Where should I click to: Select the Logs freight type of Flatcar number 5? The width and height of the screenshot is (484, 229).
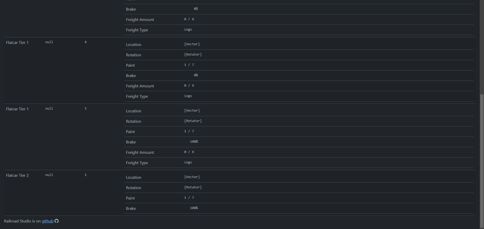tap(188, 162)
